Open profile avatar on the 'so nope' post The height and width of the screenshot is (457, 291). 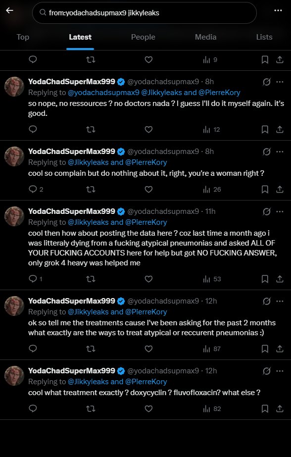[x=14, y=87]
